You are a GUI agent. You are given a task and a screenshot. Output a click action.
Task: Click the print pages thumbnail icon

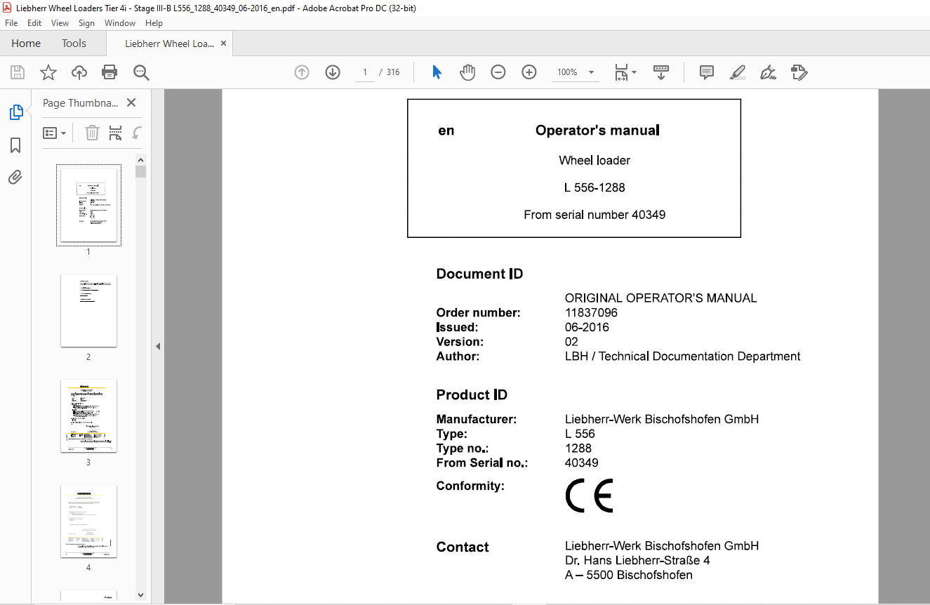(x=116, y=133)
